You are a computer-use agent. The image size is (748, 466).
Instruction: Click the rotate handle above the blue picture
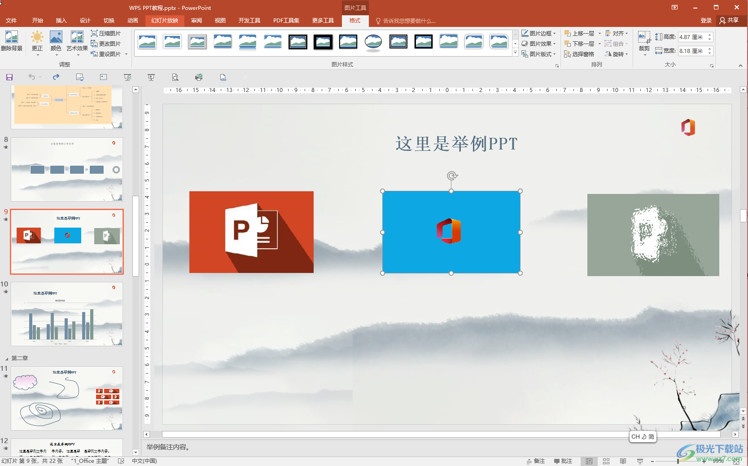[452, 176]
